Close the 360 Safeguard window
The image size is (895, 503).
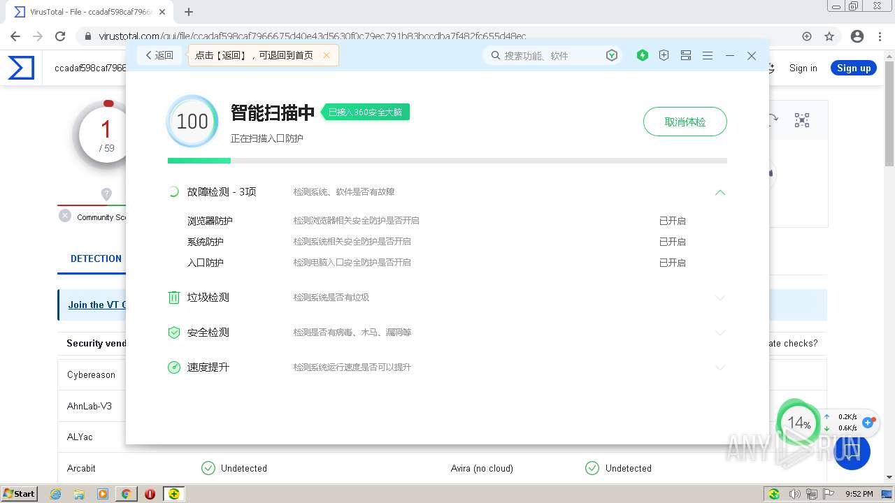(x=752, y=55)
